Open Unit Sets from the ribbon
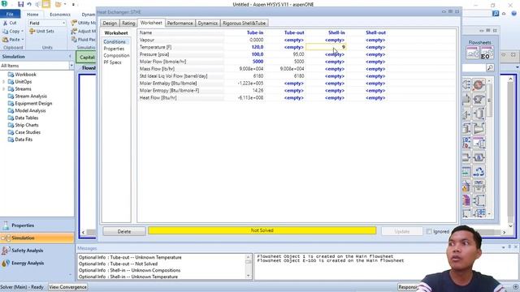The width and height of the screenshot is (520, 292). (x=41, y=31)
